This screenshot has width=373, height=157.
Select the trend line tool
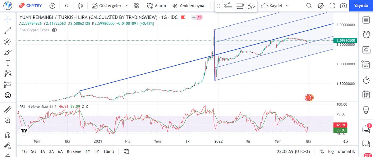tap(8, 30)
